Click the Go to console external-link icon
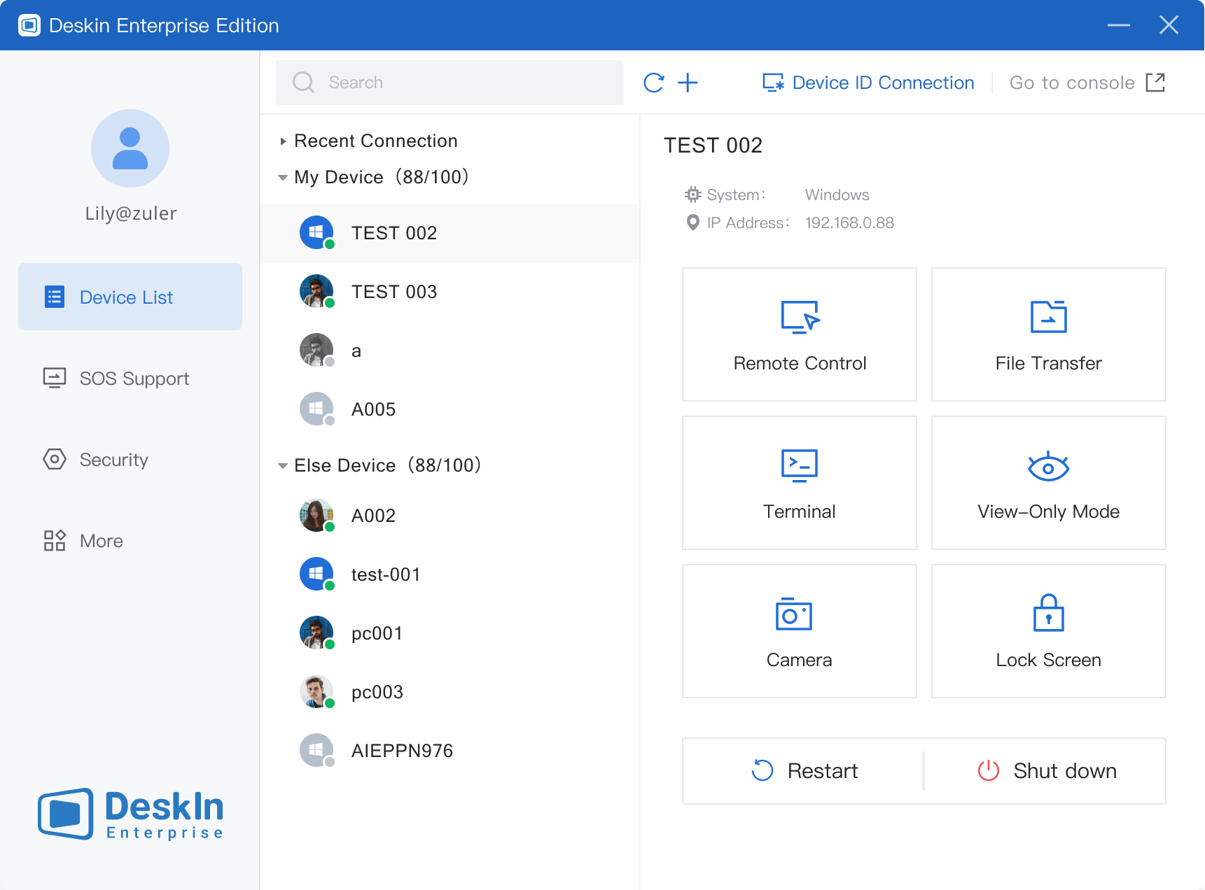This screenshot has width=1205, height=890. click(1155, 83)
